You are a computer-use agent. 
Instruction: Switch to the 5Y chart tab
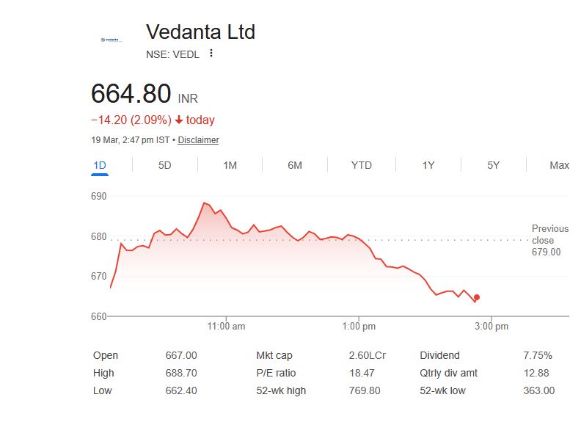click(x=494, y=165)
